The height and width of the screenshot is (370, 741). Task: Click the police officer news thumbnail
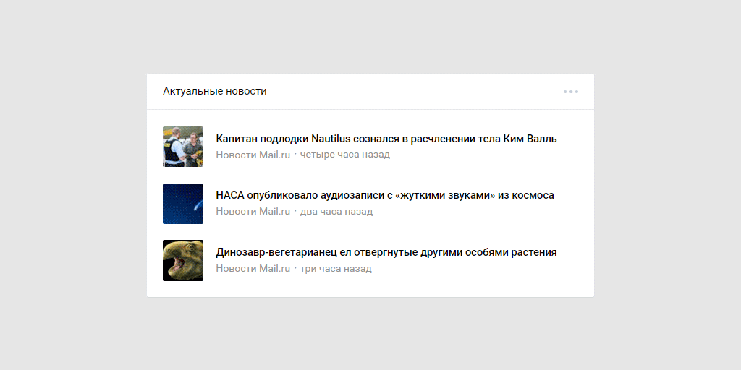[x=183, y=147]
